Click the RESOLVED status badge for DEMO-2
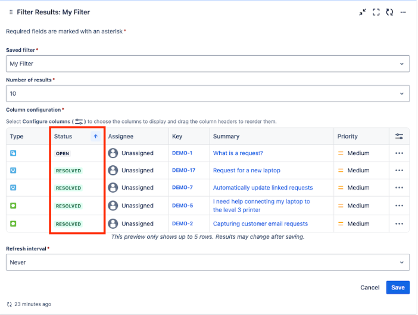Screen dimensions: 418x315 pyautogui.click(x=68, y=224)
